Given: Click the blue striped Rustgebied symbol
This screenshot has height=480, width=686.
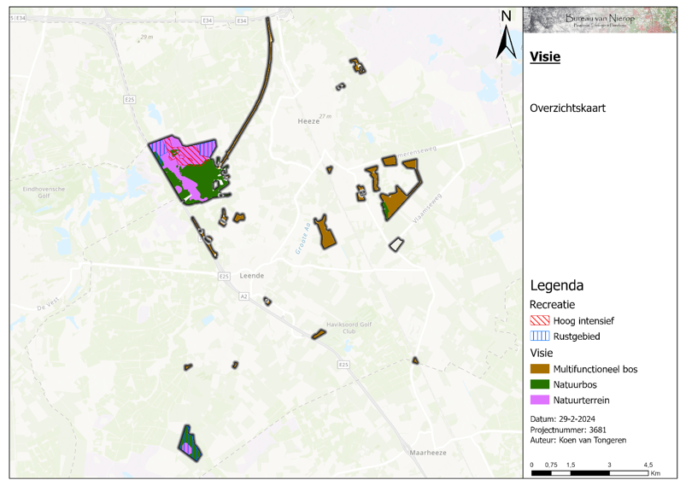Looking at the screenshot, I should pyautogui.click(x=540, y=337).
